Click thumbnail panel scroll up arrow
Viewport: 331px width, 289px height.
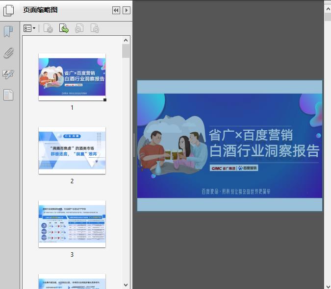(x=126, y=40)
